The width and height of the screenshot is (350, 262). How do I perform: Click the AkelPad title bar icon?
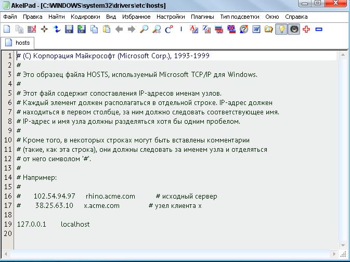pyautogui.click(x=6, y=5)
